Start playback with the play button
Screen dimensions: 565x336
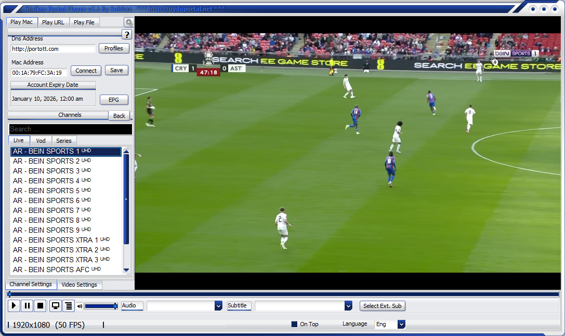[x=14, y=306]
